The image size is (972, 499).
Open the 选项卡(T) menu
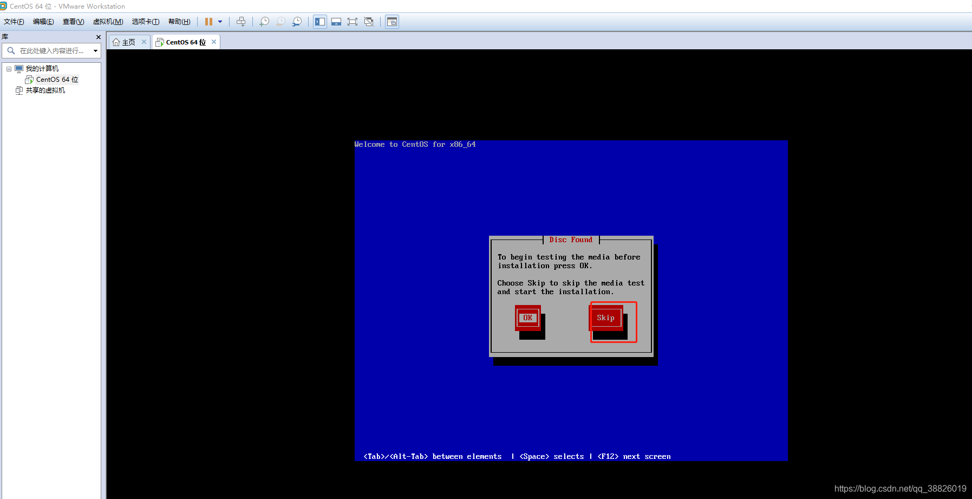tap(146, 22)
